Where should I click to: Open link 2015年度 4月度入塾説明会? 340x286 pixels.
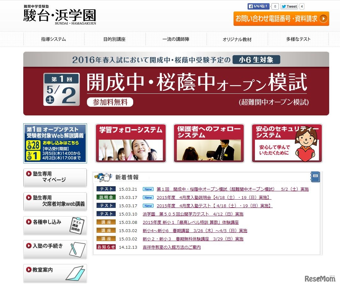[x=214, y=197]
